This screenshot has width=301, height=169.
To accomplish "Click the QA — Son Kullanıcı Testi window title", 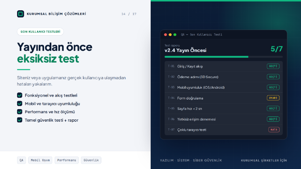I will pos(202,35).
